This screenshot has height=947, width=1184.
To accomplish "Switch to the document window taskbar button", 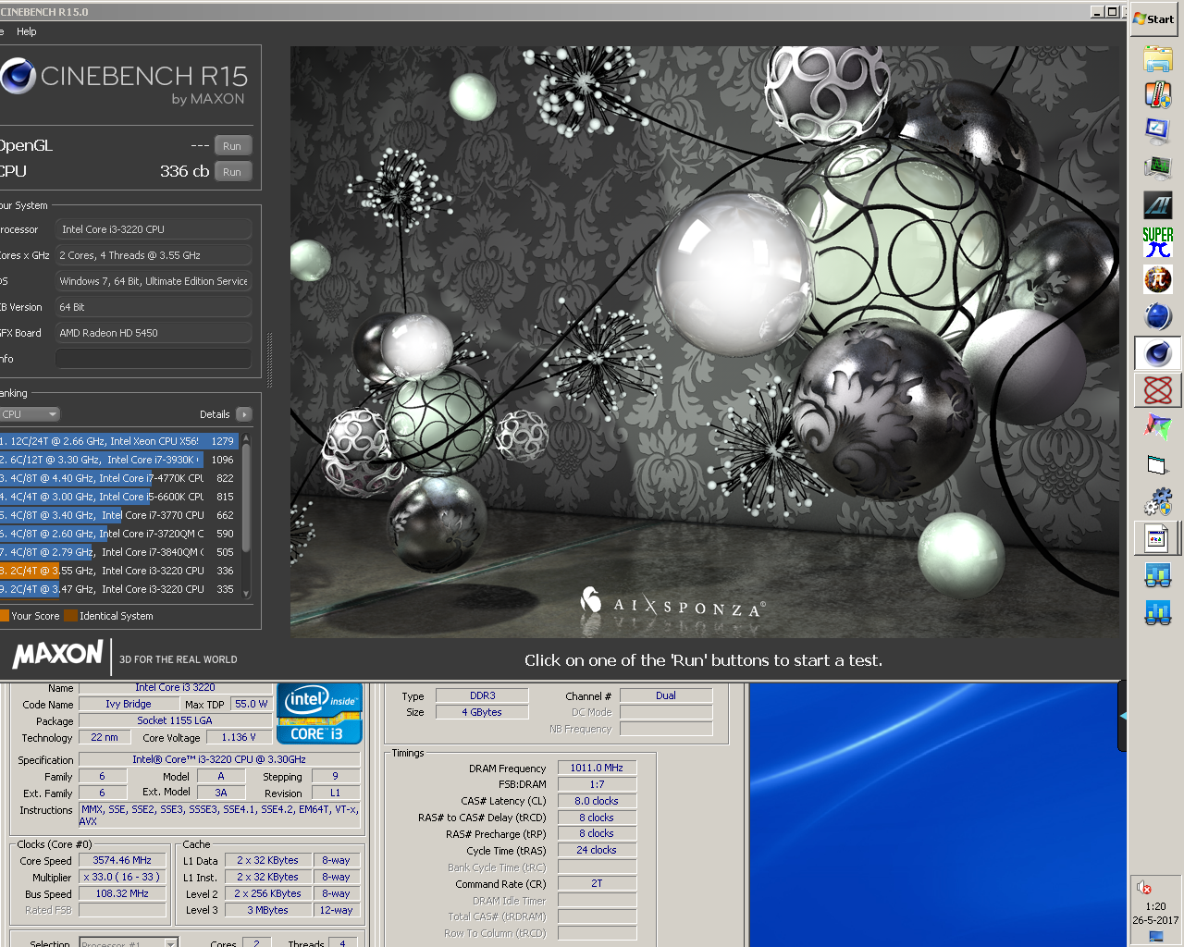I will click(1157, 537).
